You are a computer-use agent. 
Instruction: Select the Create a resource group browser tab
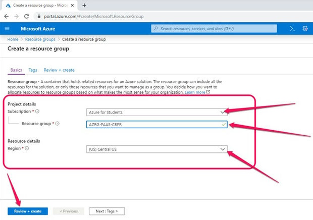[40, 6]
